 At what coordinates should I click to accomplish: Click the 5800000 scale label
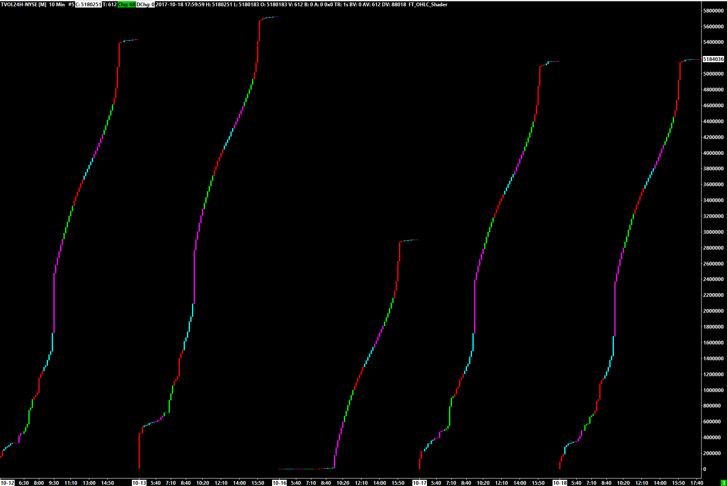(x=713, y=10)
